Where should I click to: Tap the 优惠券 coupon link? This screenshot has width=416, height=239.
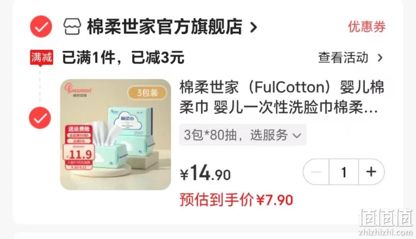pyautogui.click(x=367, y=27)
